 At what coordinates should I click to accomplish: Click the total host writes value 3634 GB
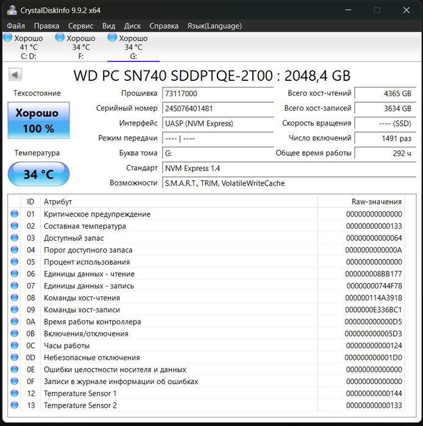click(x=385, y=108)
